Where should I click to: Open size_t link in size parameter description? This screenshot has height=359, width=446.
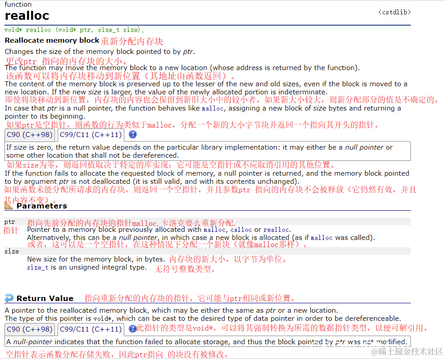click(37, 267)
